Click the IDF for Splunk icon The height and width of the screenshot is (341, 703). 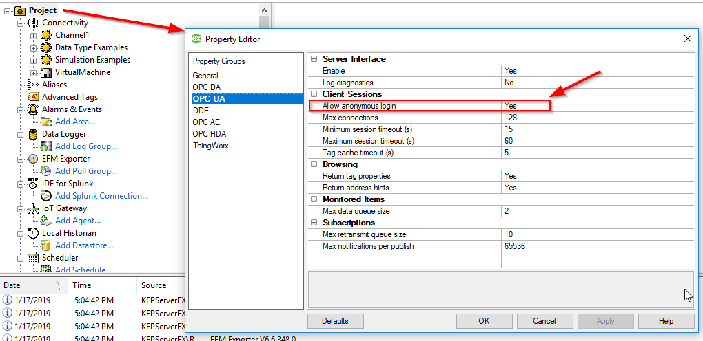click(x=33, y=184)
